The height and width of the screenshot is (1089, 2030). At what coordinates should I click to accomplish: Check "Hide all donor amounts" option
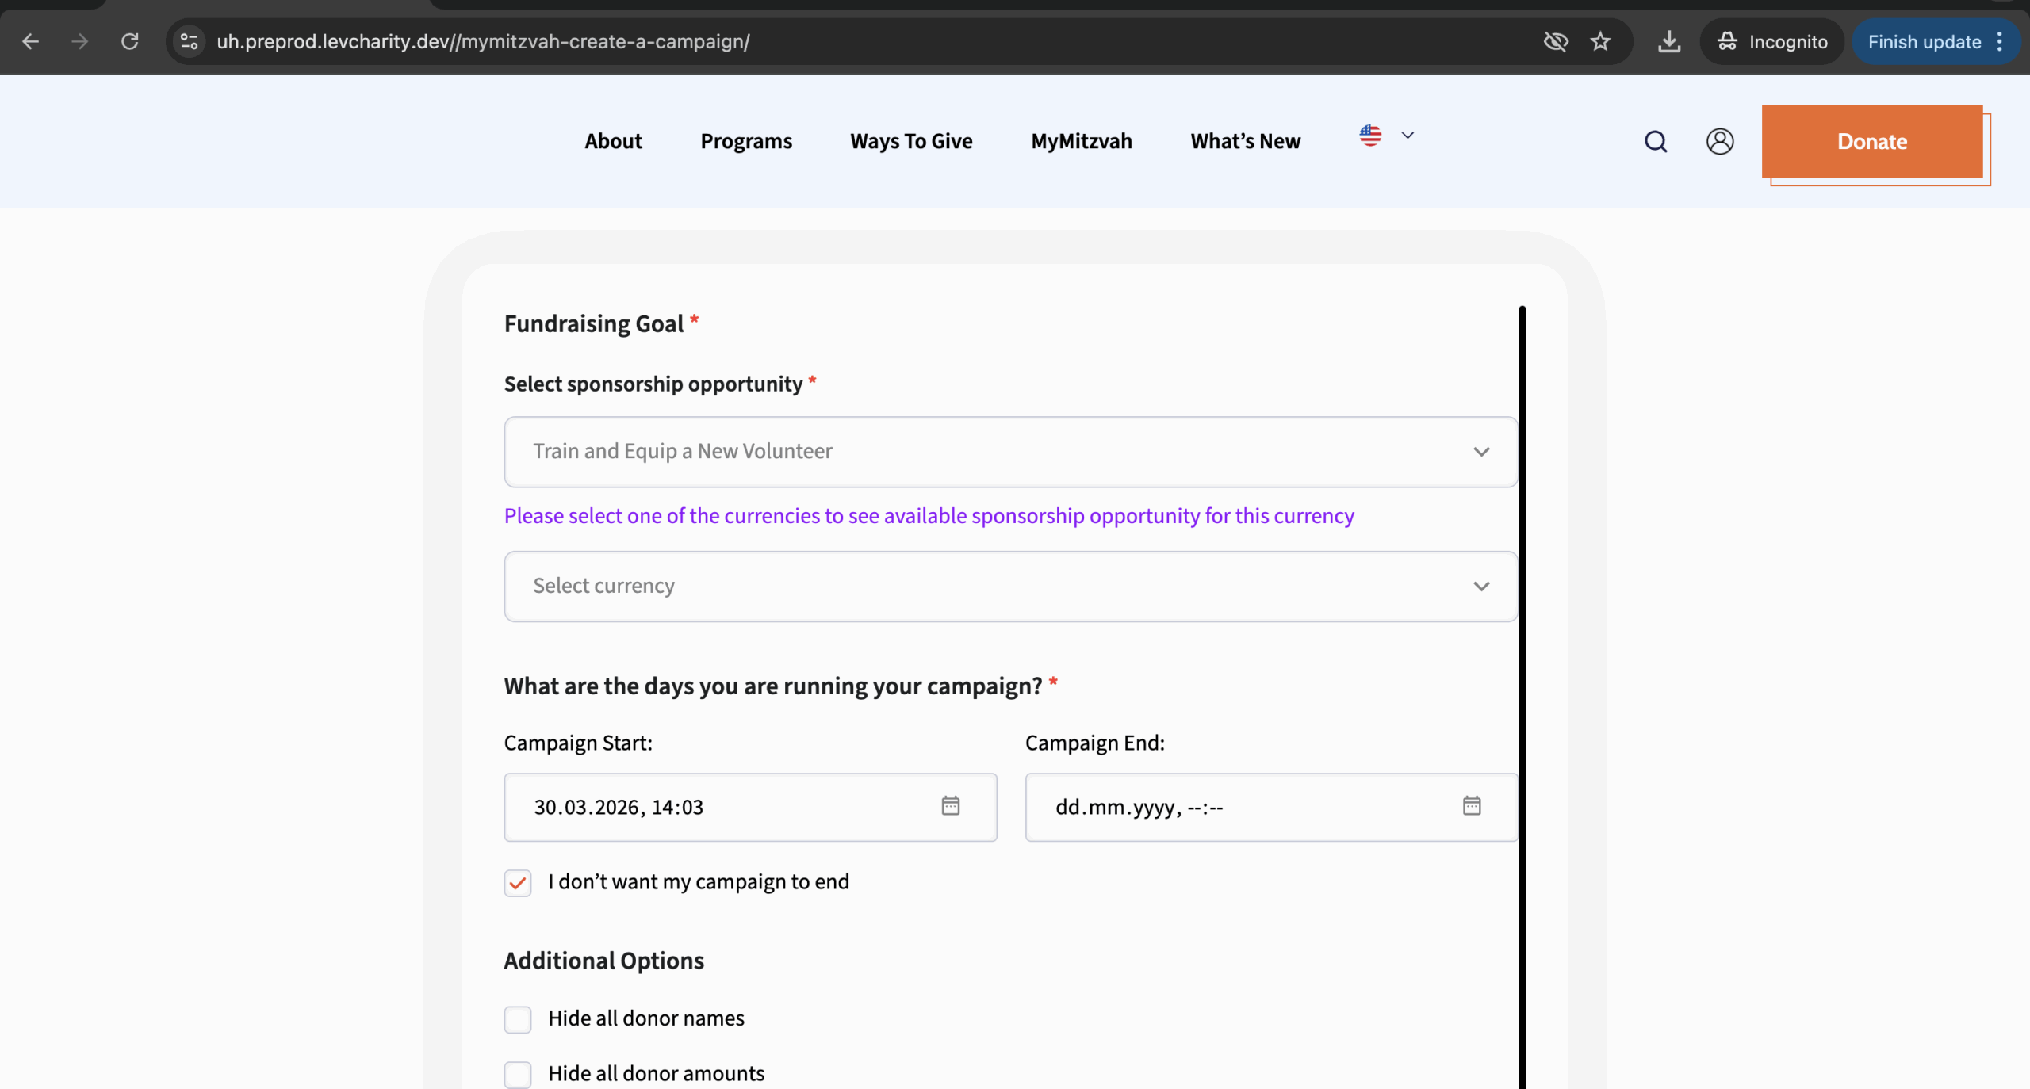coord(518,1075)
